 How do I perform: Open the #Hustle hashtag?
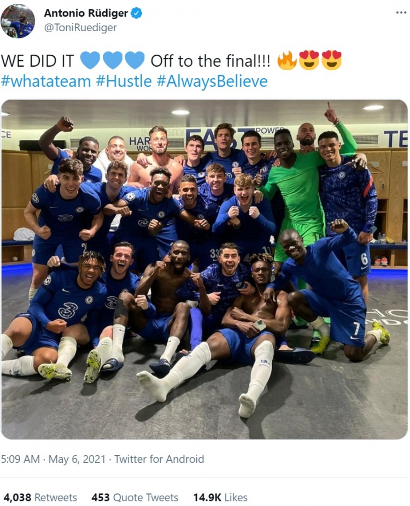124,81
